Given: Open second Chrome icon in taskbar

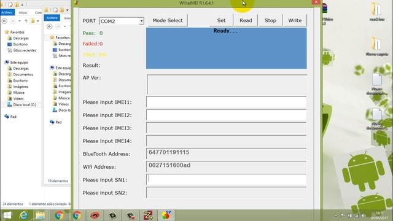Looking at the screenshot, I should tap(77, 215).
